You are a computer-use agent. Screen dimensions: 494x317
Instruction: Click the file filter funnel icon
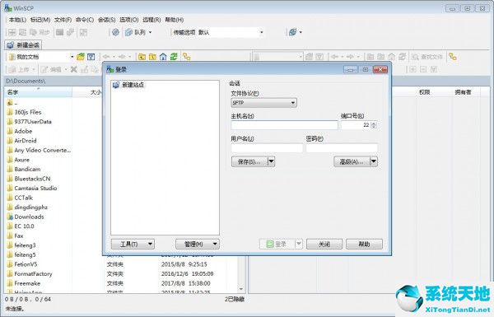click(91, 57)
